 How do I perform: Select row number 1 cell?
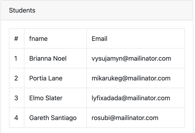point(17,58)
